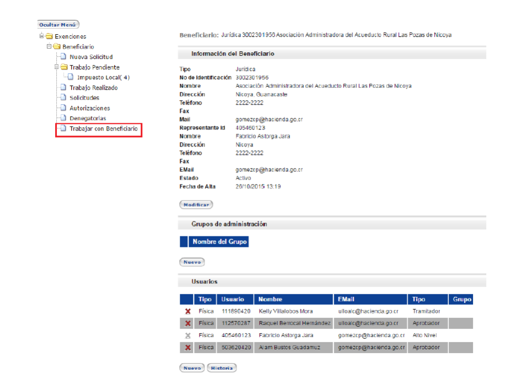Click the Exenciones folder icon

[49, 36]
